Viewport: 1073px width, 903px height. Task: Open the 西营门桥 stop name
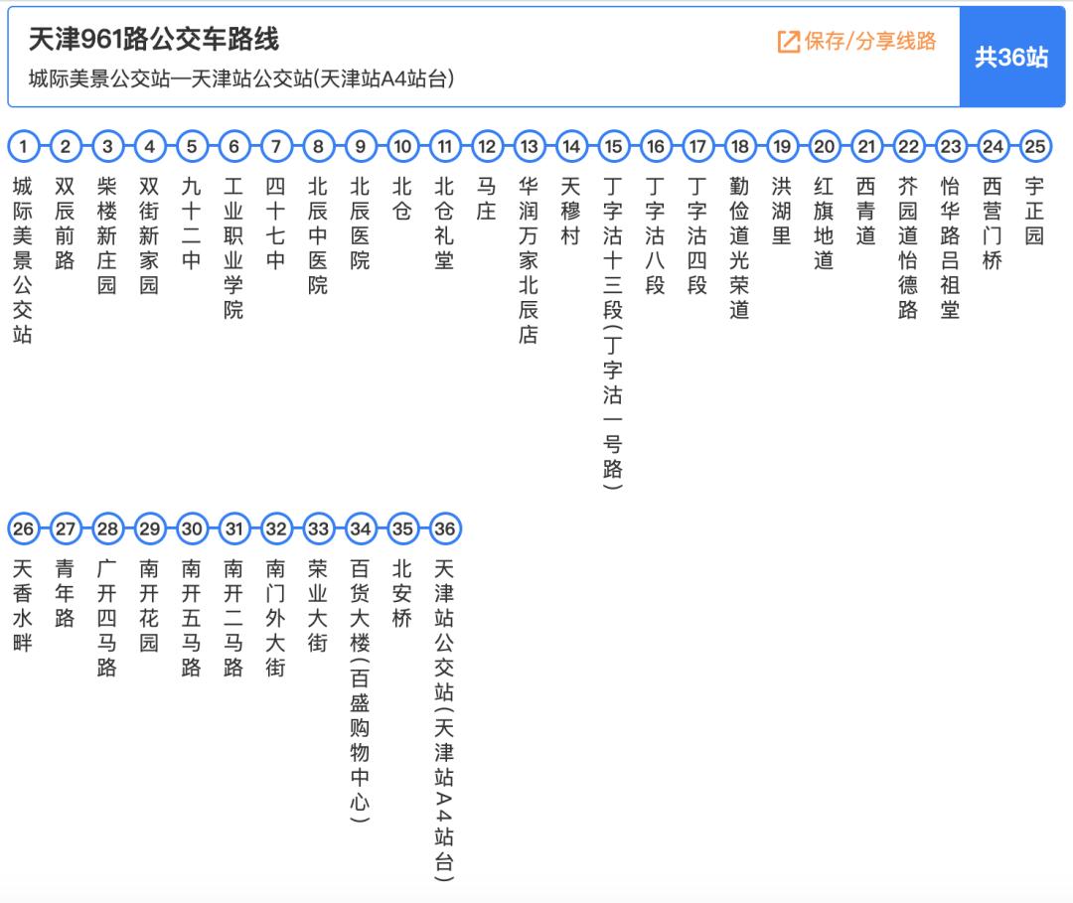tap(993, 223)
